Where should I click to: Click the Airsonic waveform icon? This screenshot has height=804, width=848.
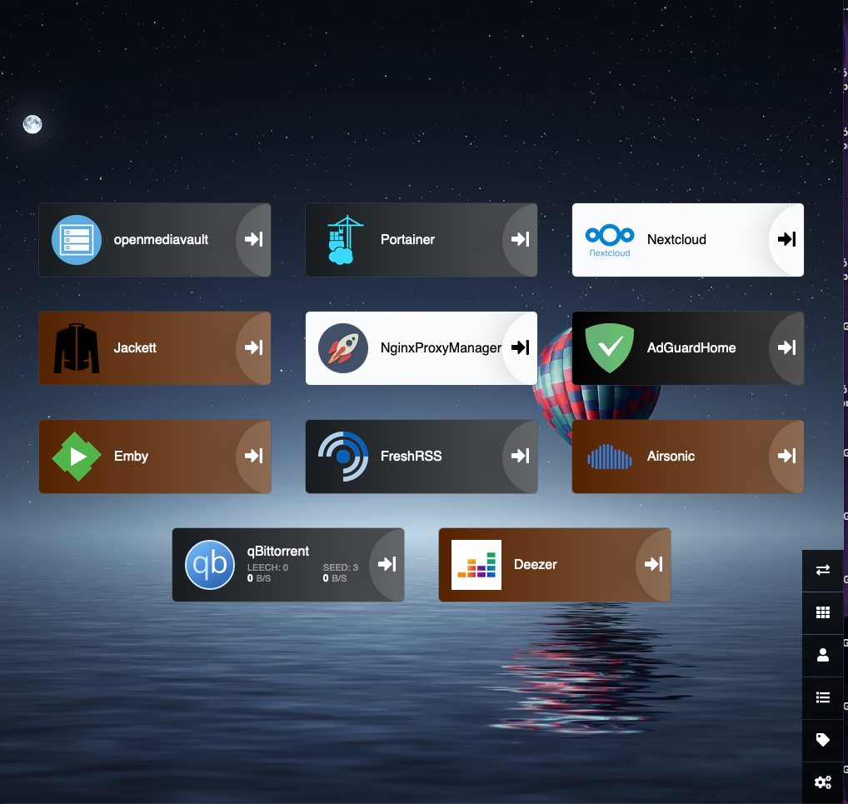[610, 457]
